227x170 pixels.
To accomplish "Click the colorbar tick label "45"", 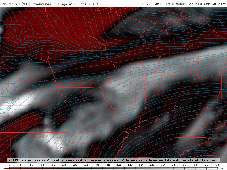I will coord(108,165).
